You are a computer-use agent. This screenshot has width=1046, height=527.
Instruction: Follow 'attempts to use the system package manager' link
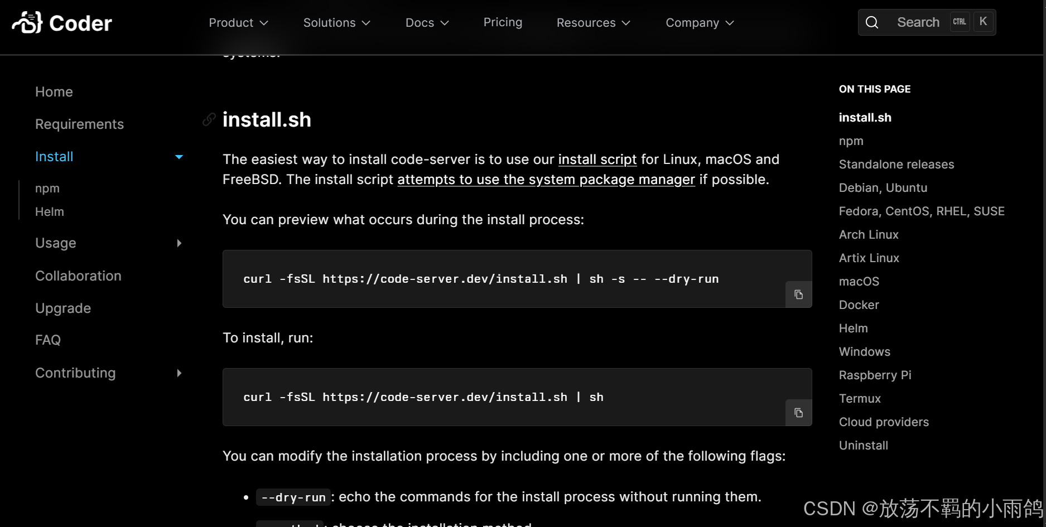546,180
